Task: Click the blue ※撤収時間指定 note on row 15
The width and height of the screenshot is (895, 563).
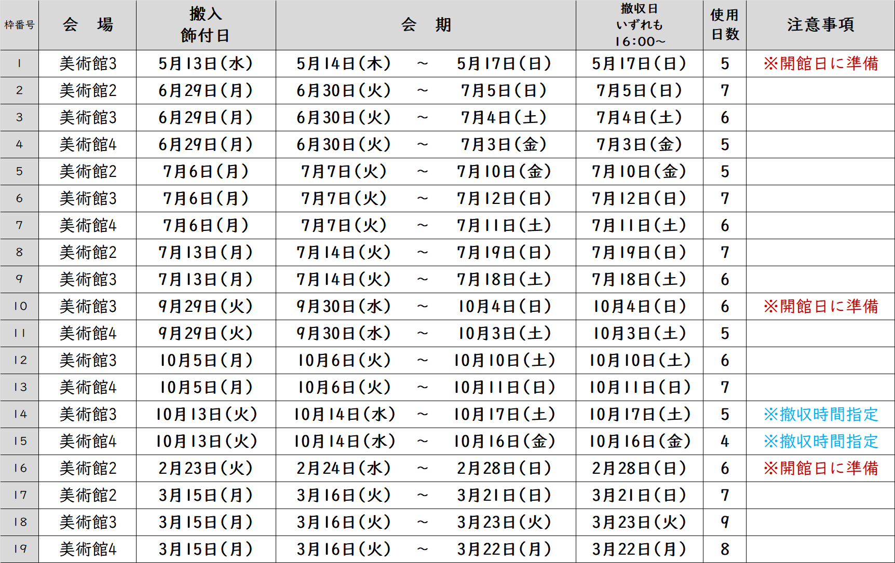Action: (x=821, y=441)
